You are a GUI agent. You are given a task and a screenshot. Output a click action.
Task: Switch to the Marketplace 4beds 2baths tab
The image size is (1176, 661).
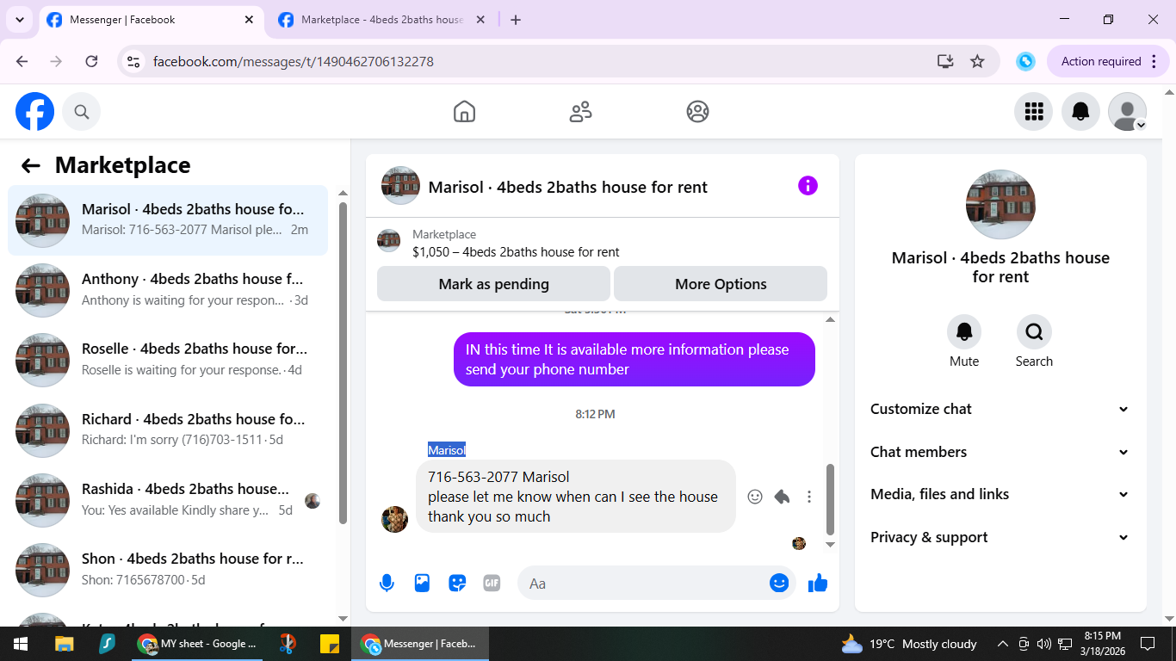point(382,20)
